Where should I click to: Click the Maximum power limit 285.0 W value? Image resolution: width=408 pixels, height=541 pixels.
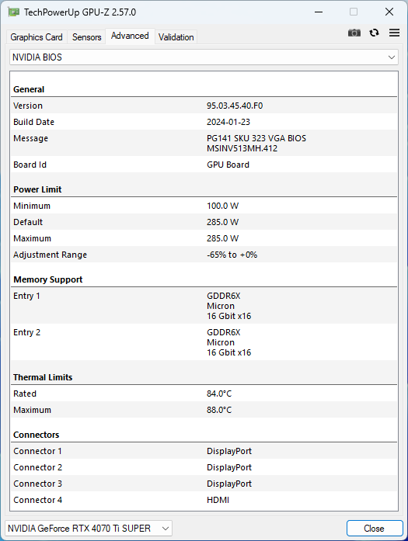(x=222, y=238)
